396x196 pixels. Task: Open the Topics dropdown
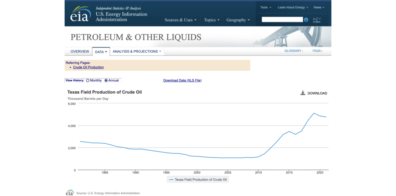point(212,20)
